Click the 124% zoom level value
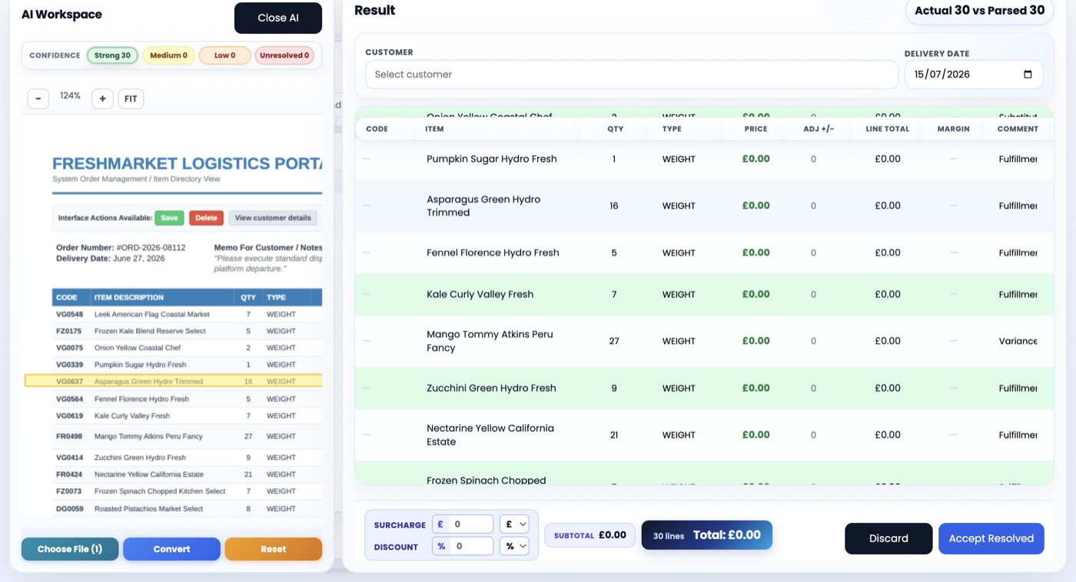 pyautogui.click(x=71, y=96)
